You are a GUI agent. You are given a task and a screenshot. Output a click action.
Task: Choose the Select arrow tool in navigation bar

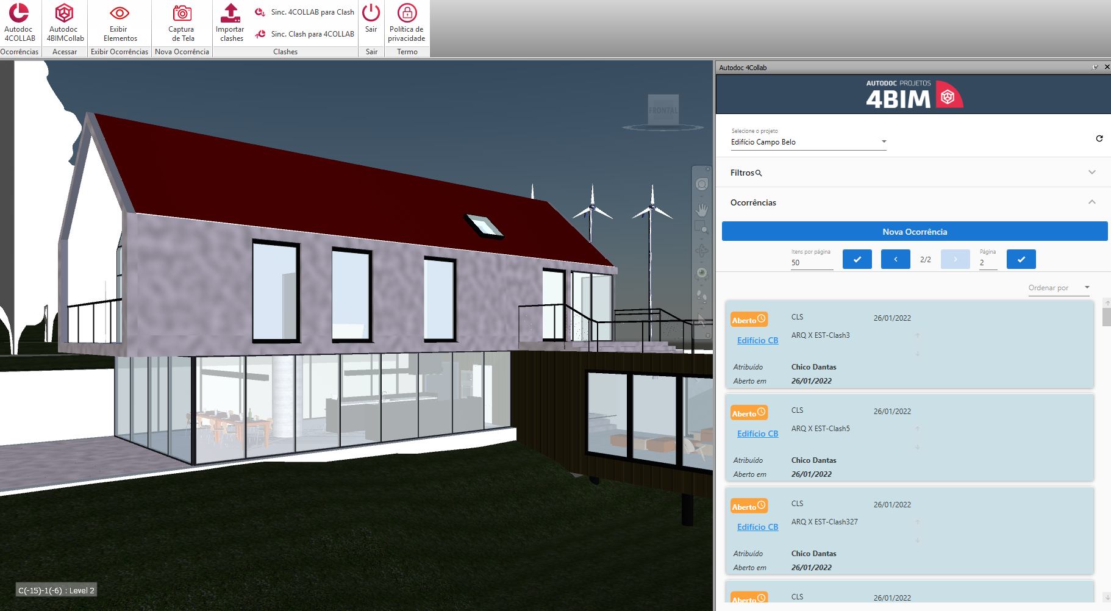click(x=702, y=320)
